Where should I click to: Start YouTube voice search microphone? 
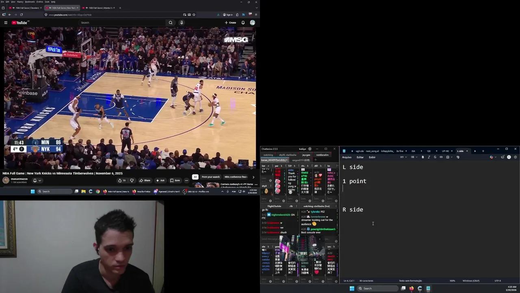[x=182, y=23]
